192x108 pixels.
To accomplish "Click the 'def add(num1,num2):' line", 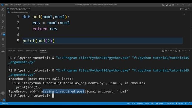I will [x=46, y=17].
